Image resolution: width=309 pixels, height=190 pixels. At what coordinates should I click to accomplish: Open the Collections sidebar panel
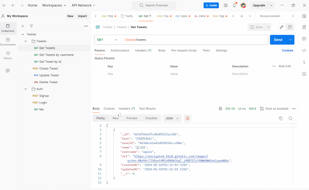tap(8, 28)
